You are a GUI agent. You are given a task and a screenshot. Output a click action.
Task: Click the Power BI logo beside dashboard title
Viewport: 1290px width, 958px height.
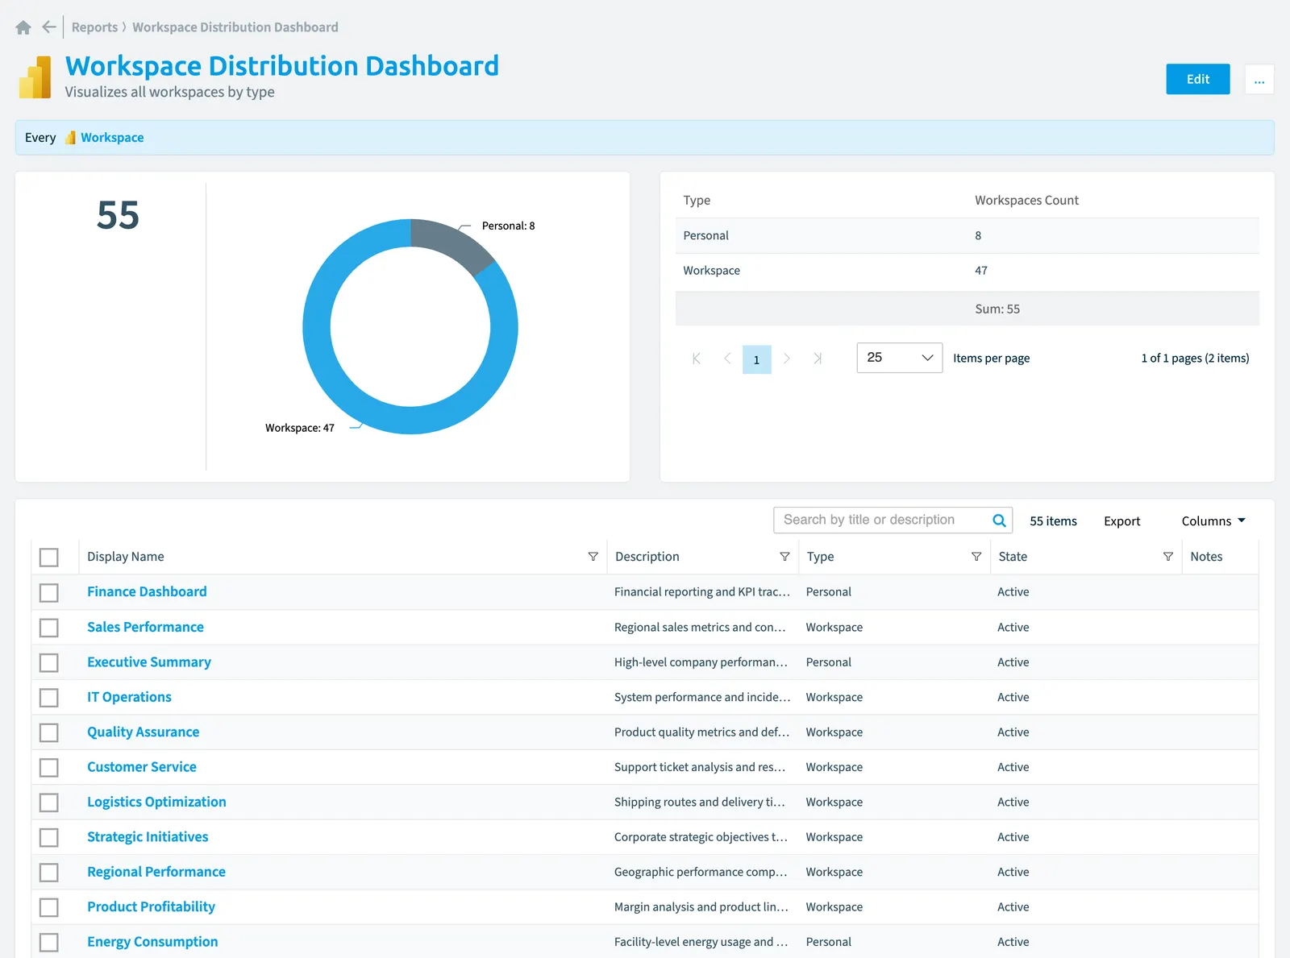point(35,77)
